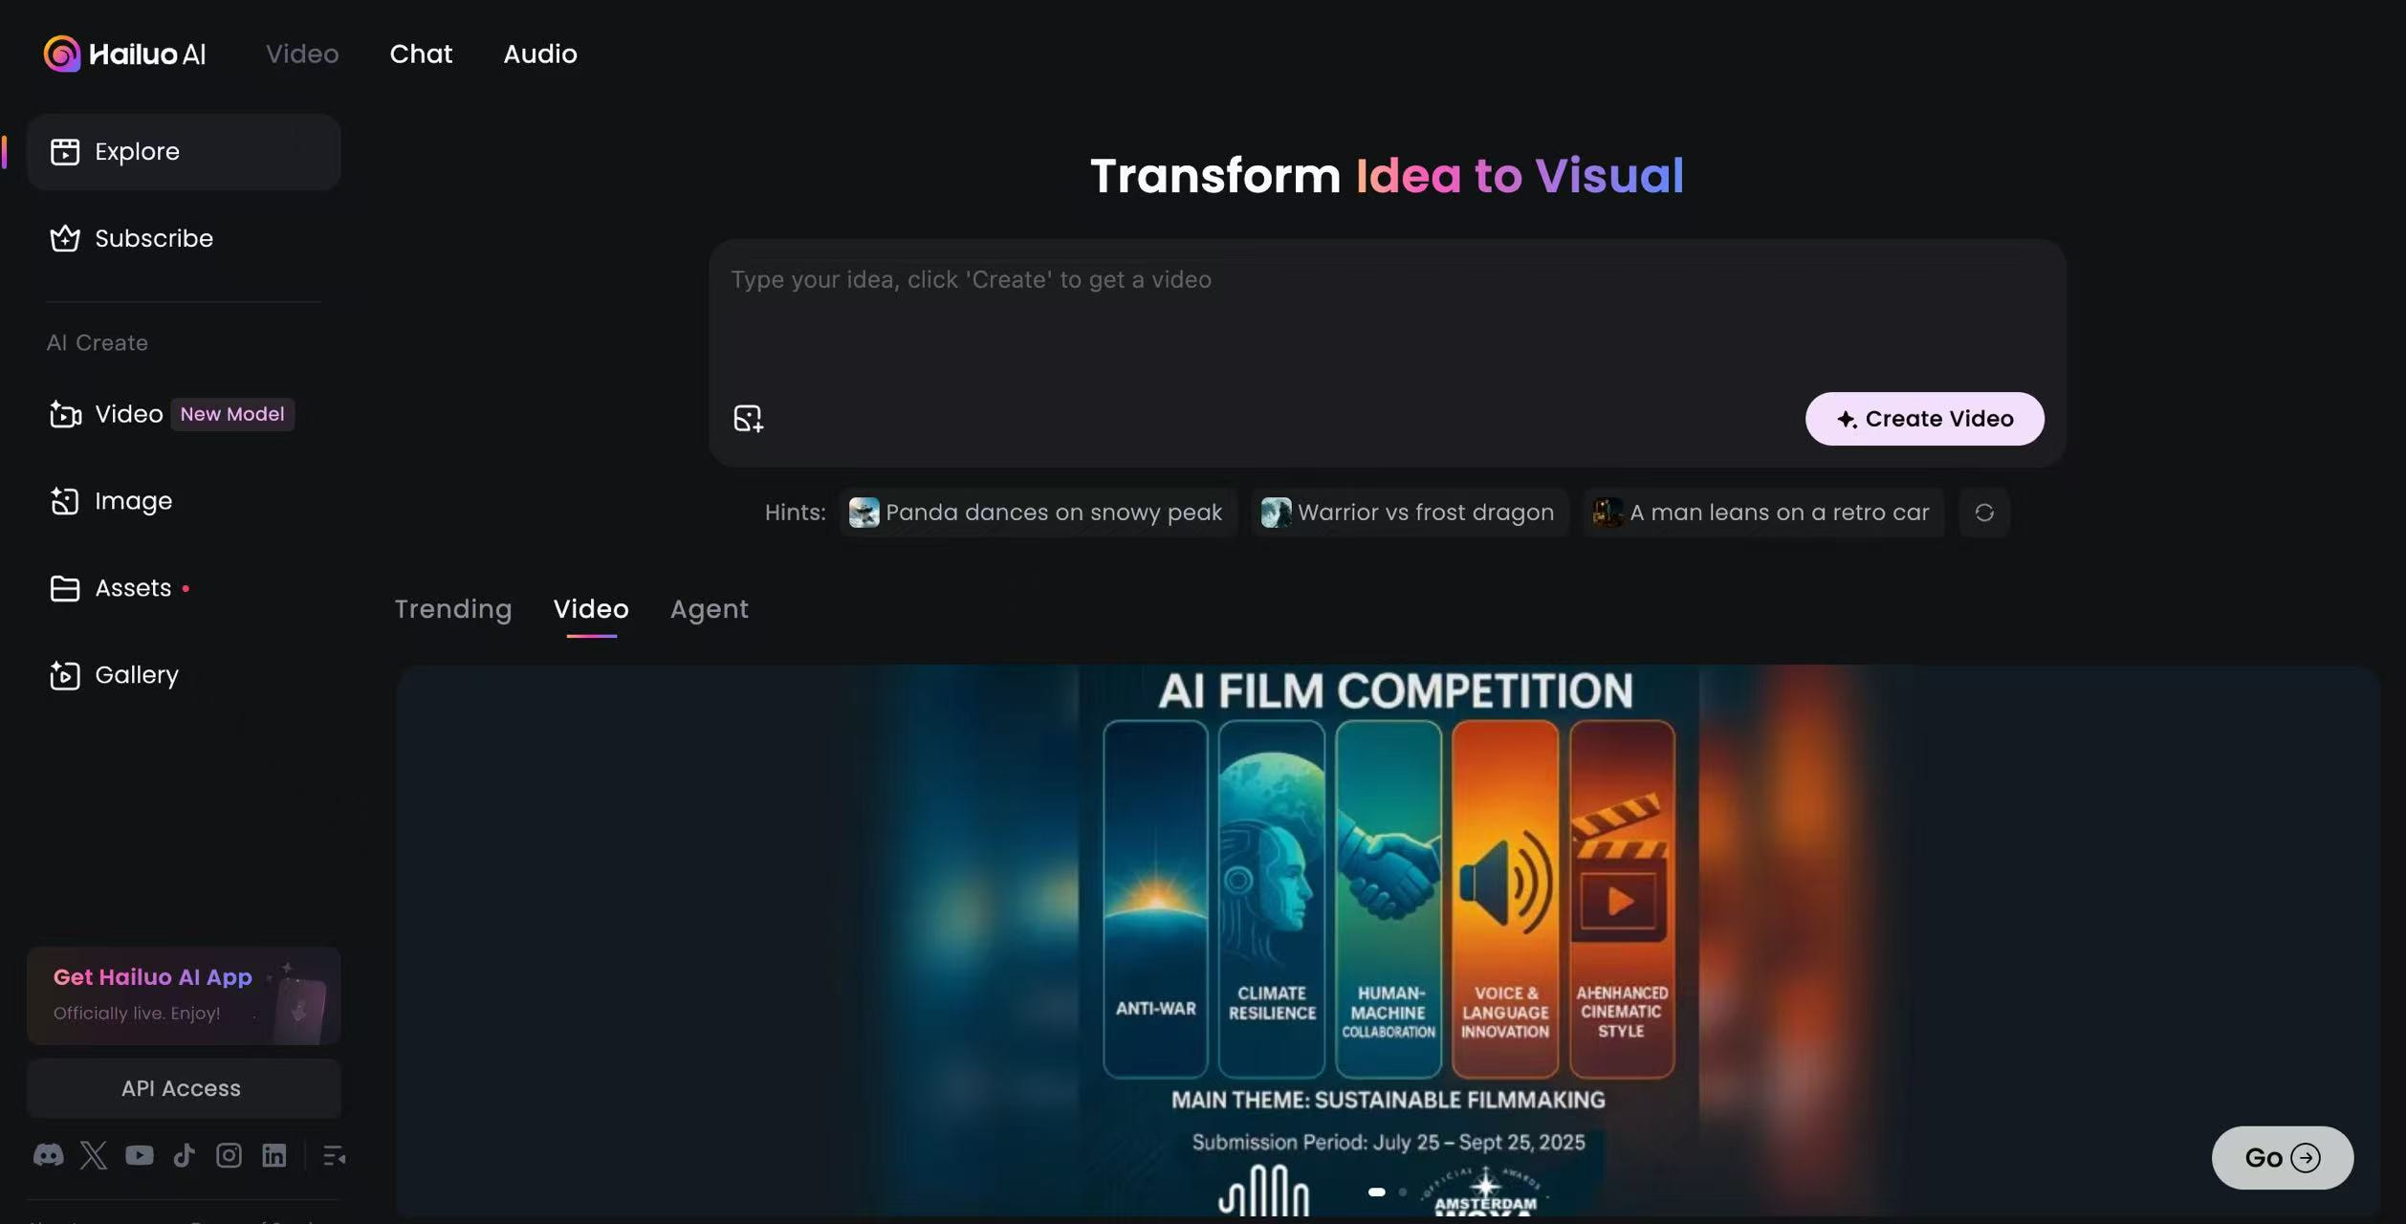Screen dimensions: 2406x1224
Task: Pick hint Panda dances on snowy peak
Action: pos(1038,513)
